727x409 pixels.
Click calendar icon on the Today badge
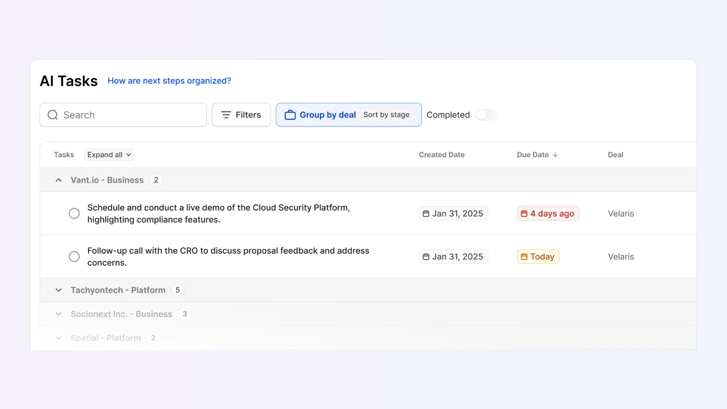tap(524, 257)
